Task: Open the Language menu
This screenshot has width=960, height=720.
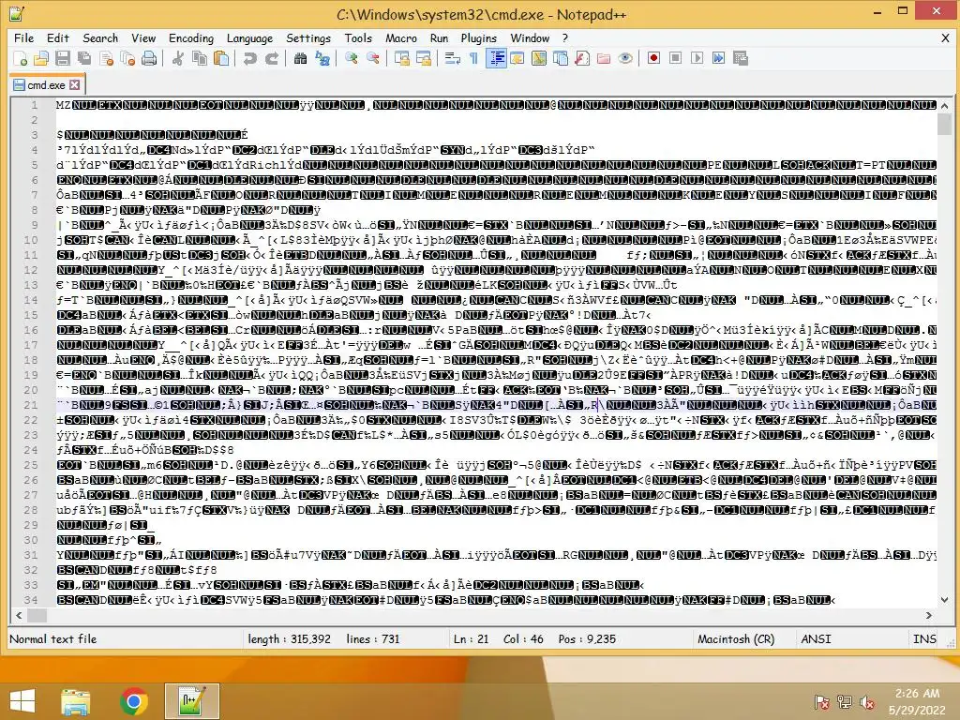Action: pos(249,37)
